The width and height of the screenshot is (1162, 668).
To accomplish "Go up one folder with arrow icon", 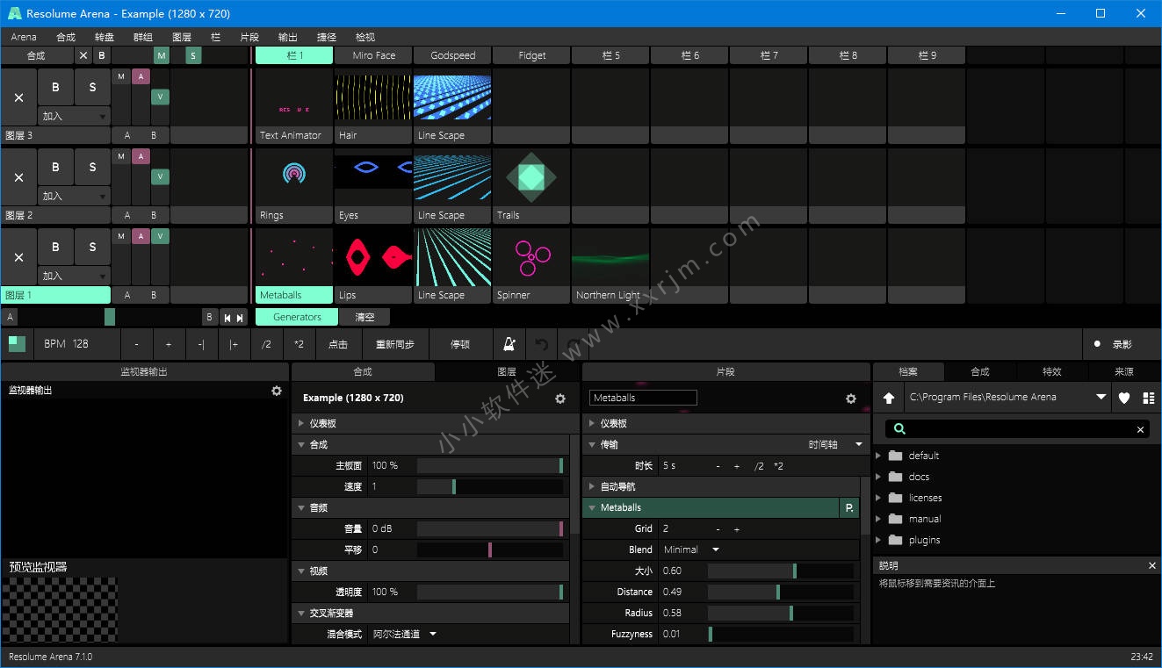I will click(x=888, y=398).
